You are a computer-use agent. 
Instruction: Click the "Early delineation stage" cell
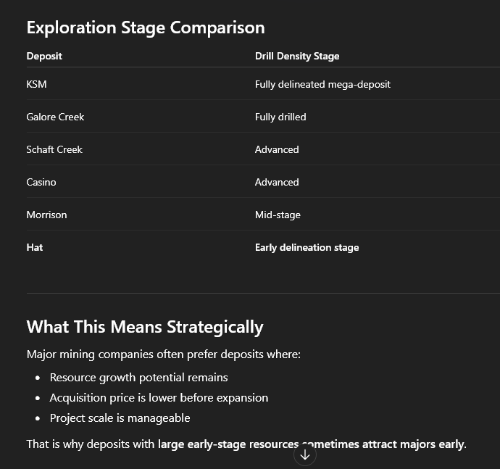(307, 247)
